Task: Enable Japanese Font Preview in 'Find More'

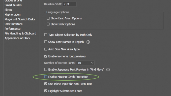Action: (x=46, y=69)
